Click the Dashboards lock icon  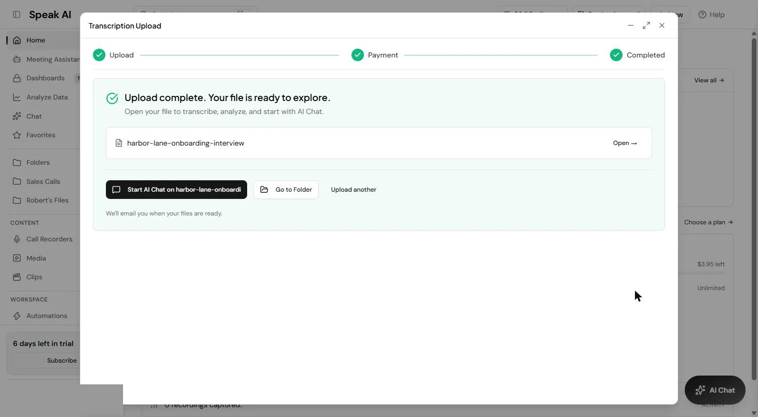[17, 78]
